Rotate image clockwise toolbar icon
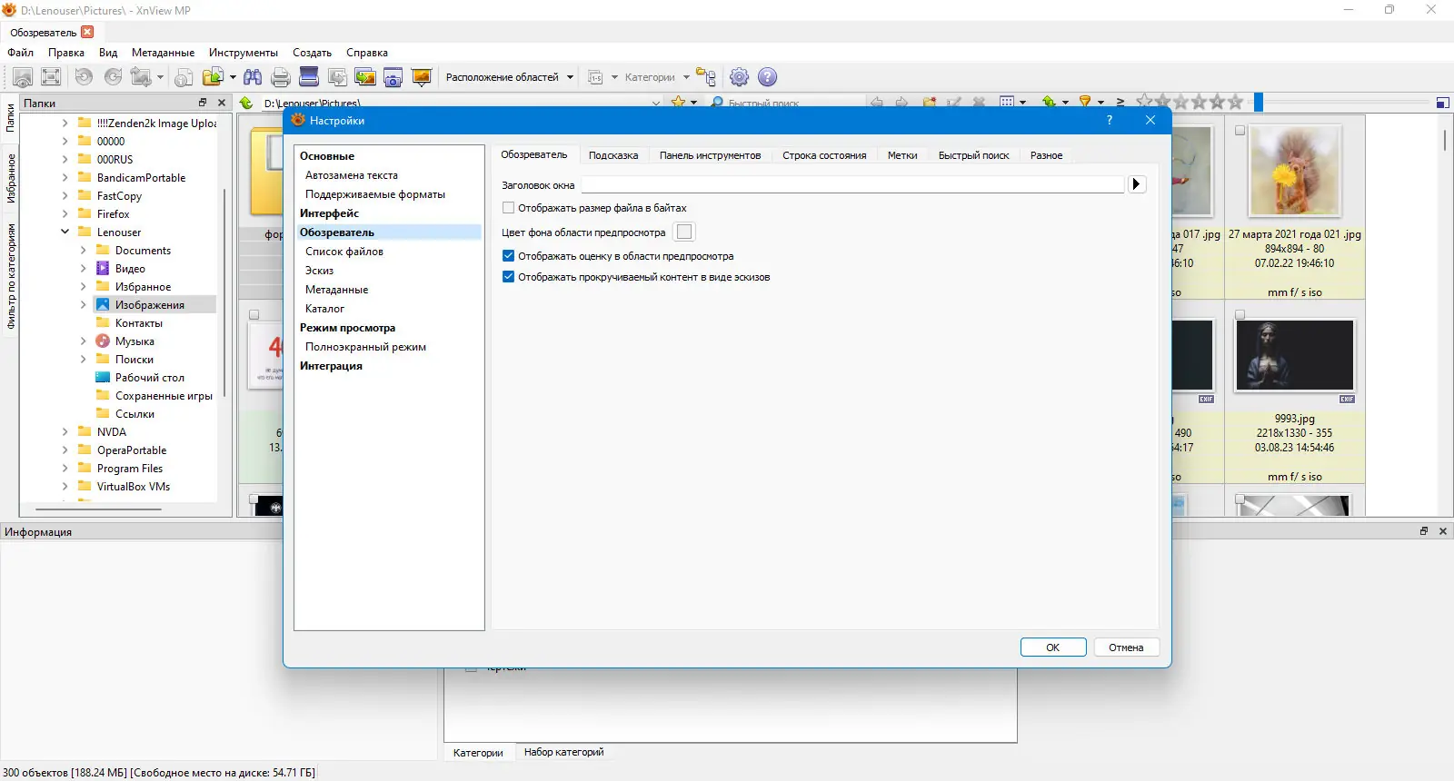The height and width of the screenshot is (781, 1454). 113,77
